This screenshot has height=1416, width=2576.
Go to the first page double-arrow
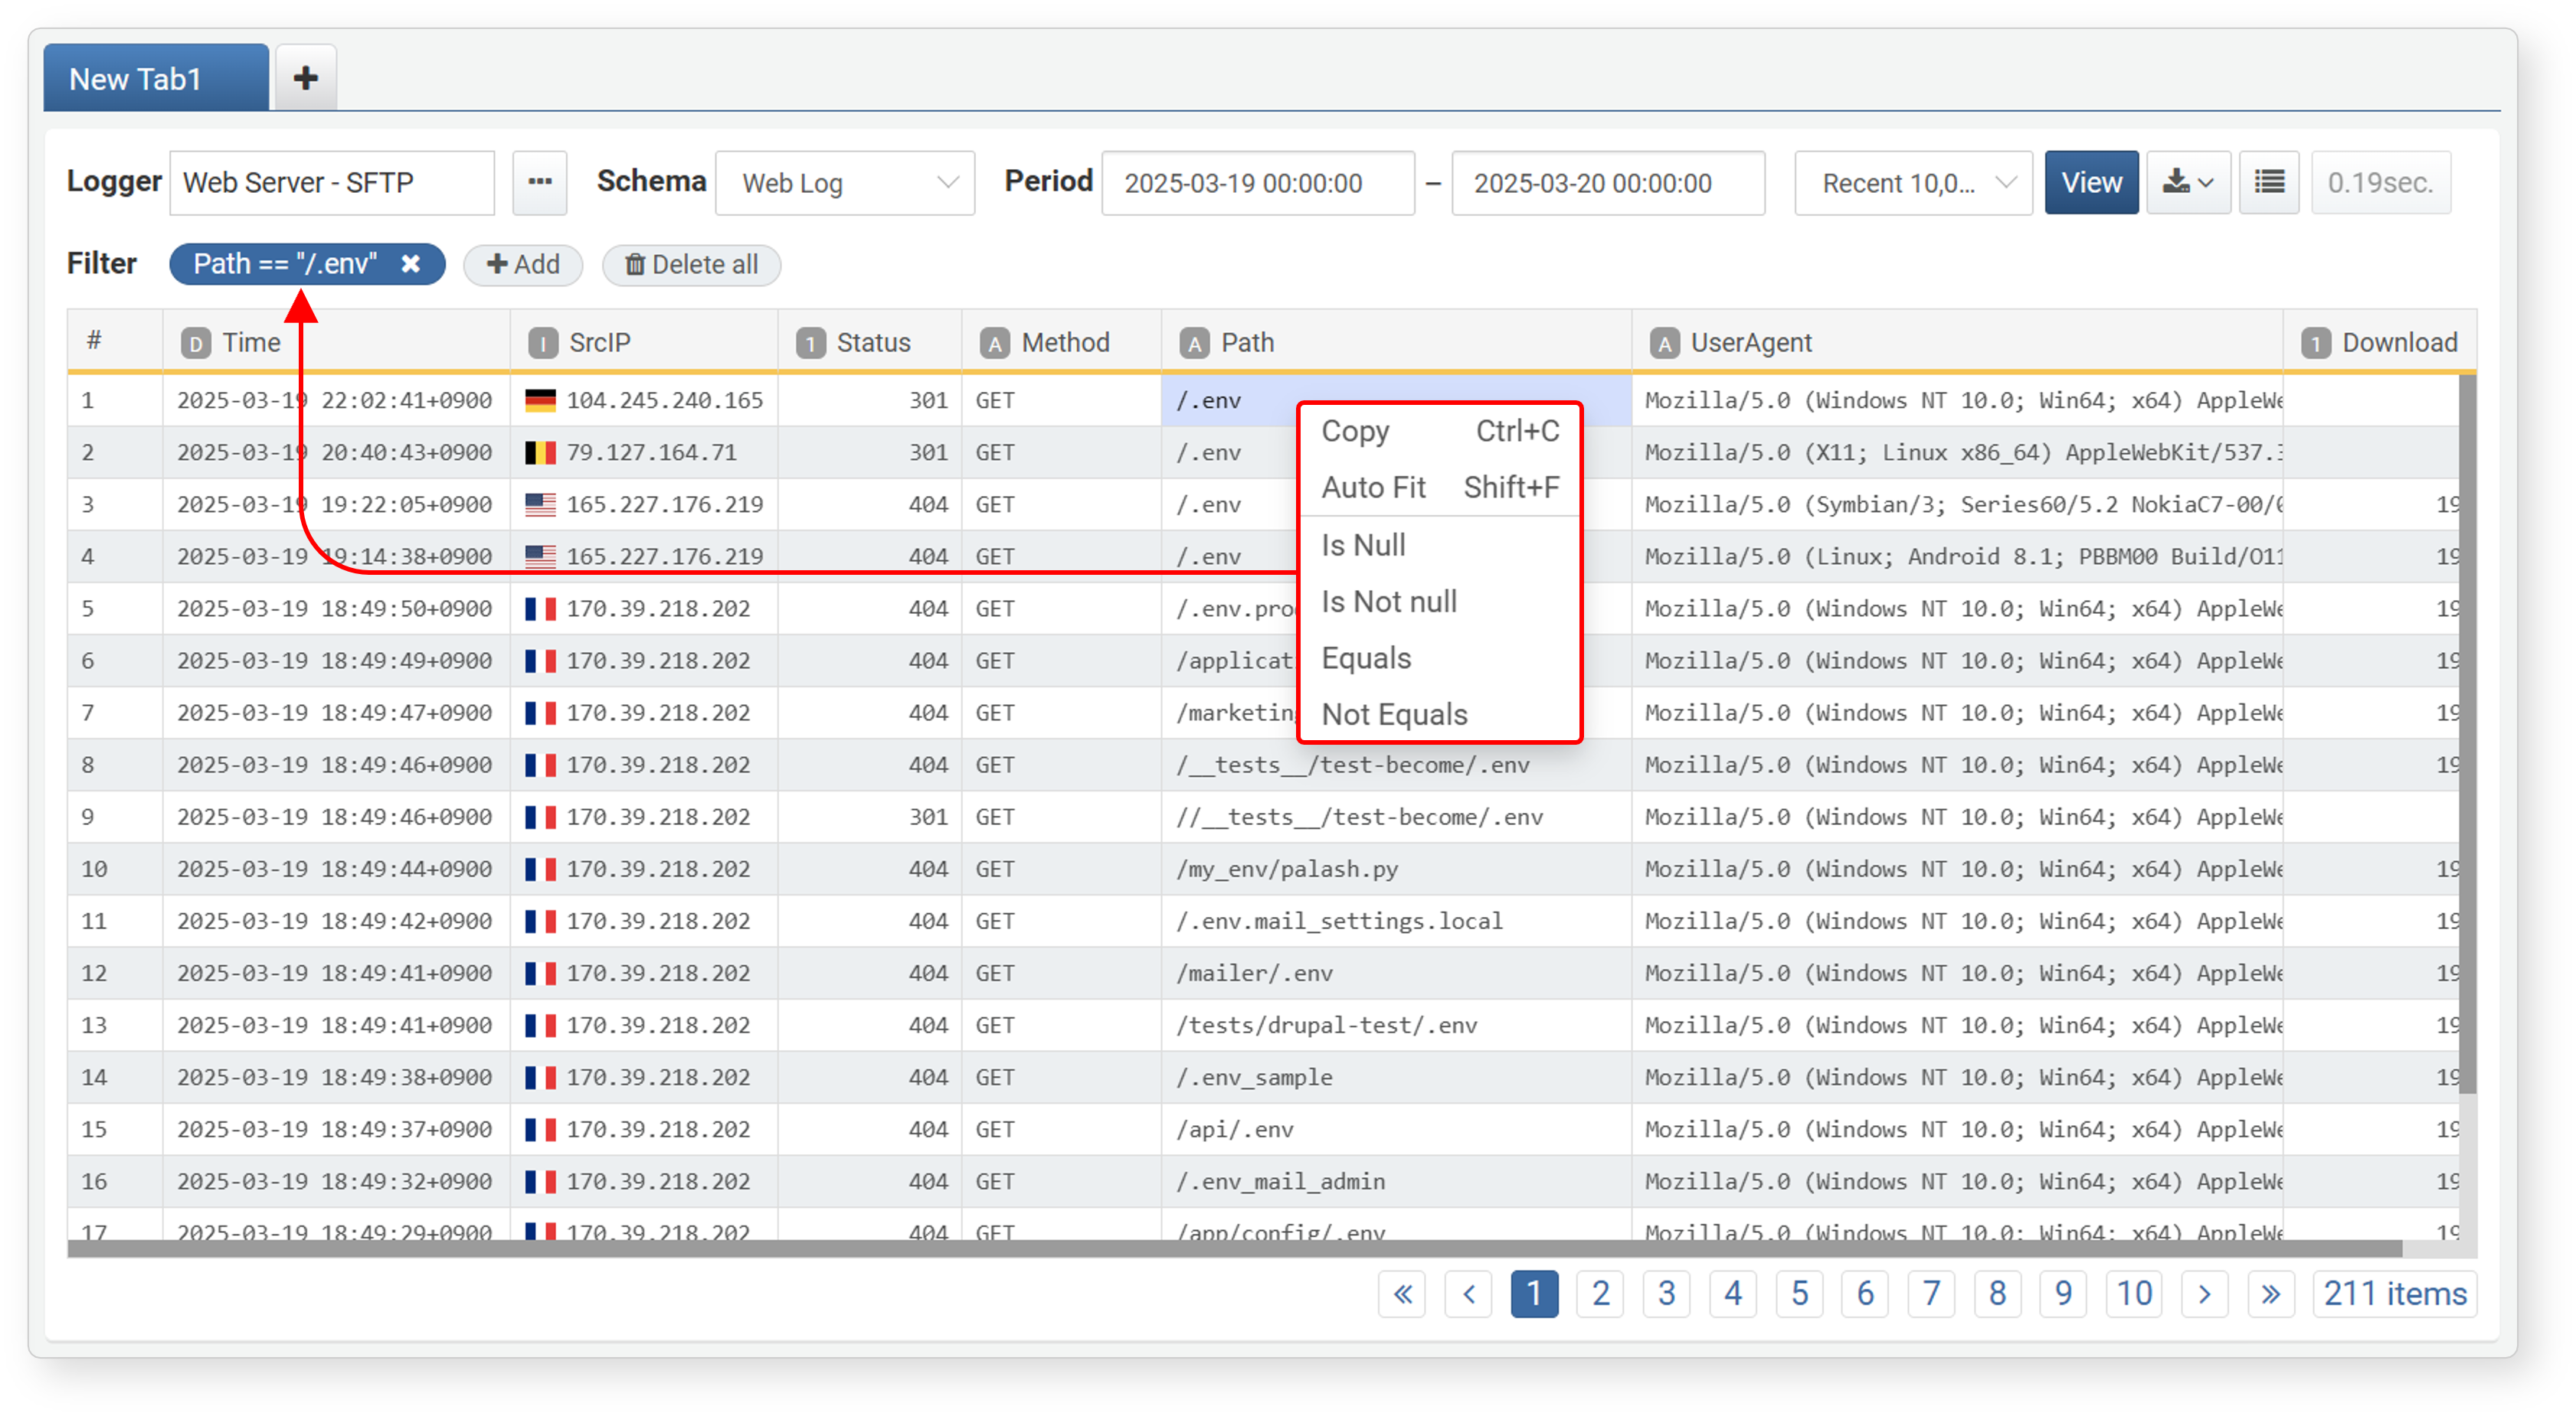click(x=1402, y=1294)
